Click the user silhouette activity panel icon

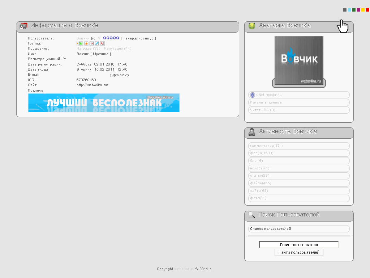(x=252, y=132)
